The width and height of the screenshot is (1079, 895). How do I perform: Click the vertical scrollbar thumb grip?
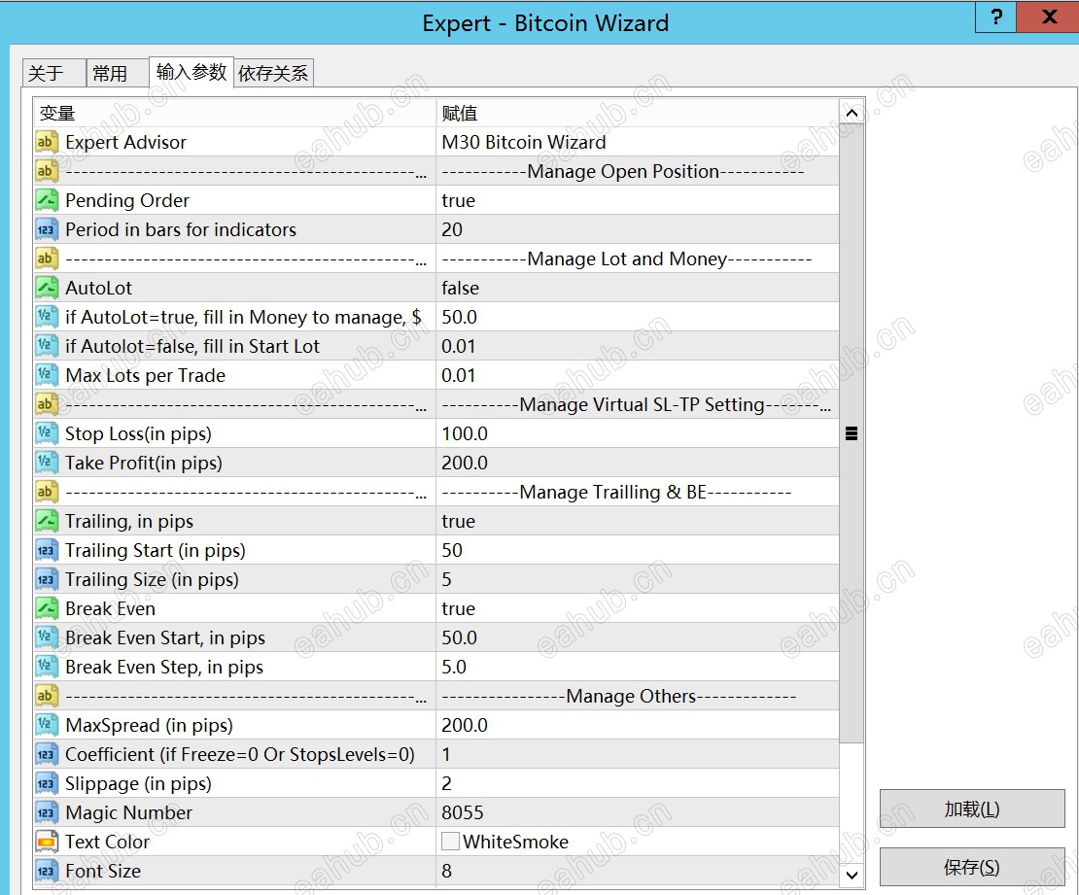pyautogui.click(x=852, y=433)
